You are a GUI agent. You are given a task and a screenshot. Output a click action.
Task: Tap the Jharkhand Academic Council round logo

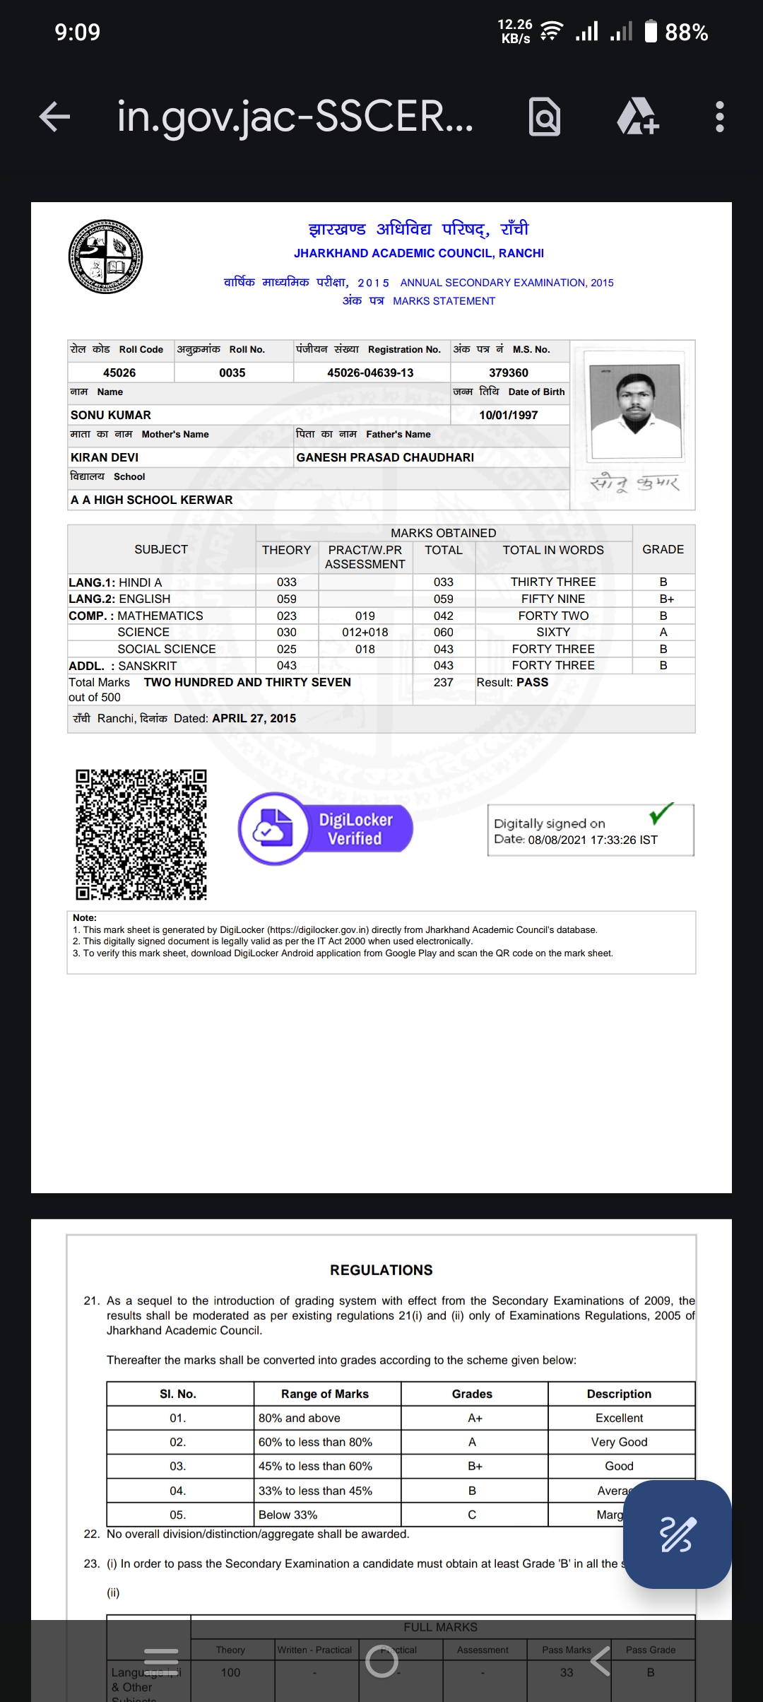105,257
